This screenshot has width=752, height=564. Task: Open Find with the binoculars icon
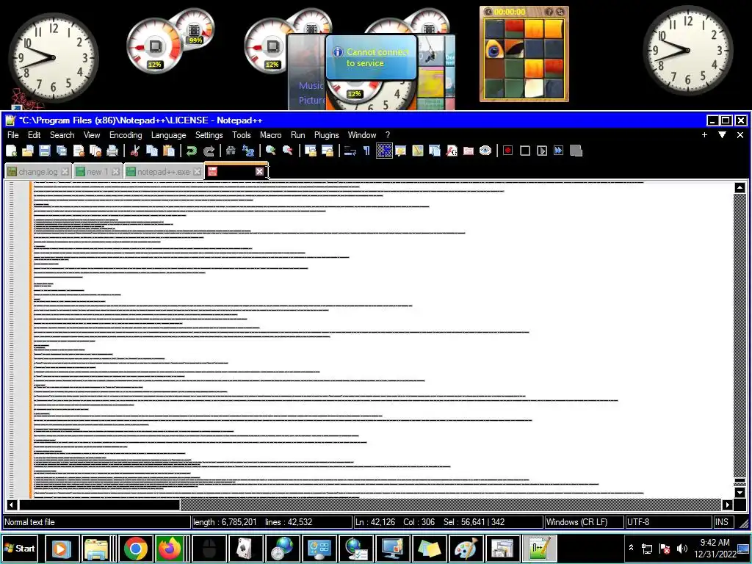[231, 151]
